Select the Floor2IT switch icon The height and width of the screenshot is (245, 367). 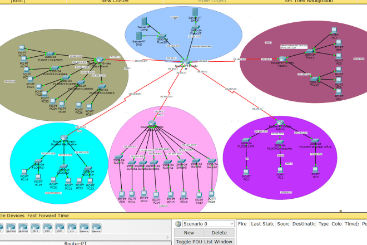(x=162, y=36)
